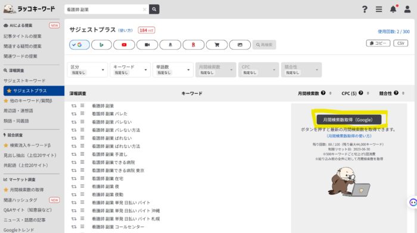Screen dimensions: 417x233
Task: Click list icon for 看護師 副業 手渡し
Action: click(82, 154)
